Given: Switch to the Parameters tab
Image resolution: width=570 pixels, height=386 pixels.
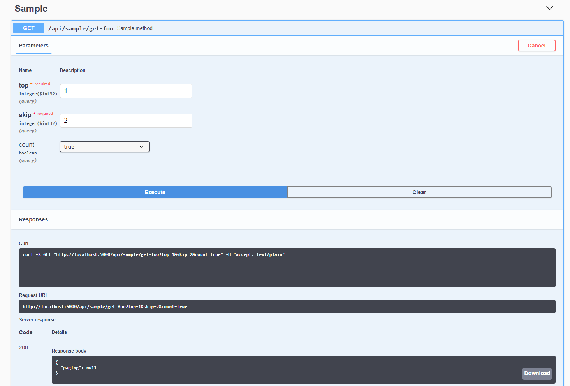Looking at the screenshot, I should (x=33, y=46).
